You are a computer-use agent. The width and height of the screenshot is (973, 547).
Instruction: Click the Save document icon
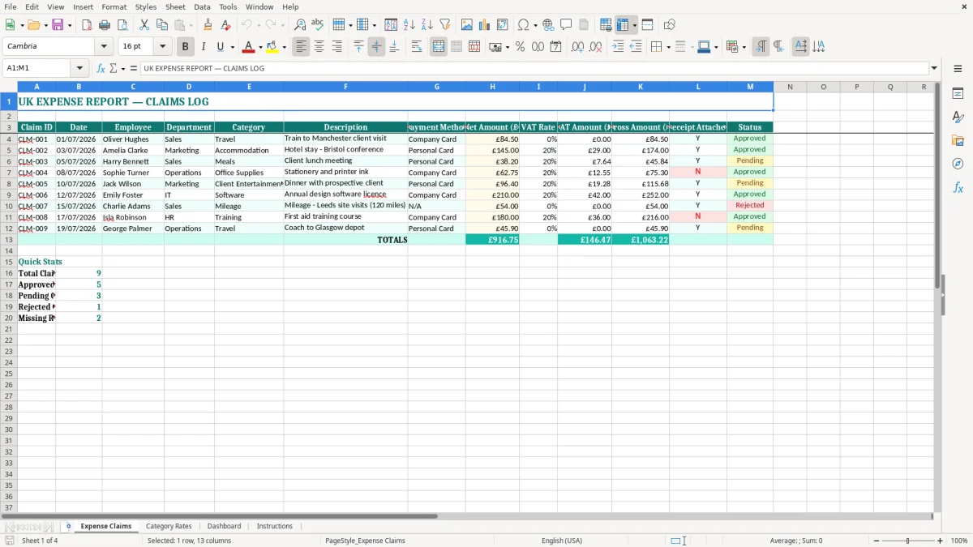[58, 25]
